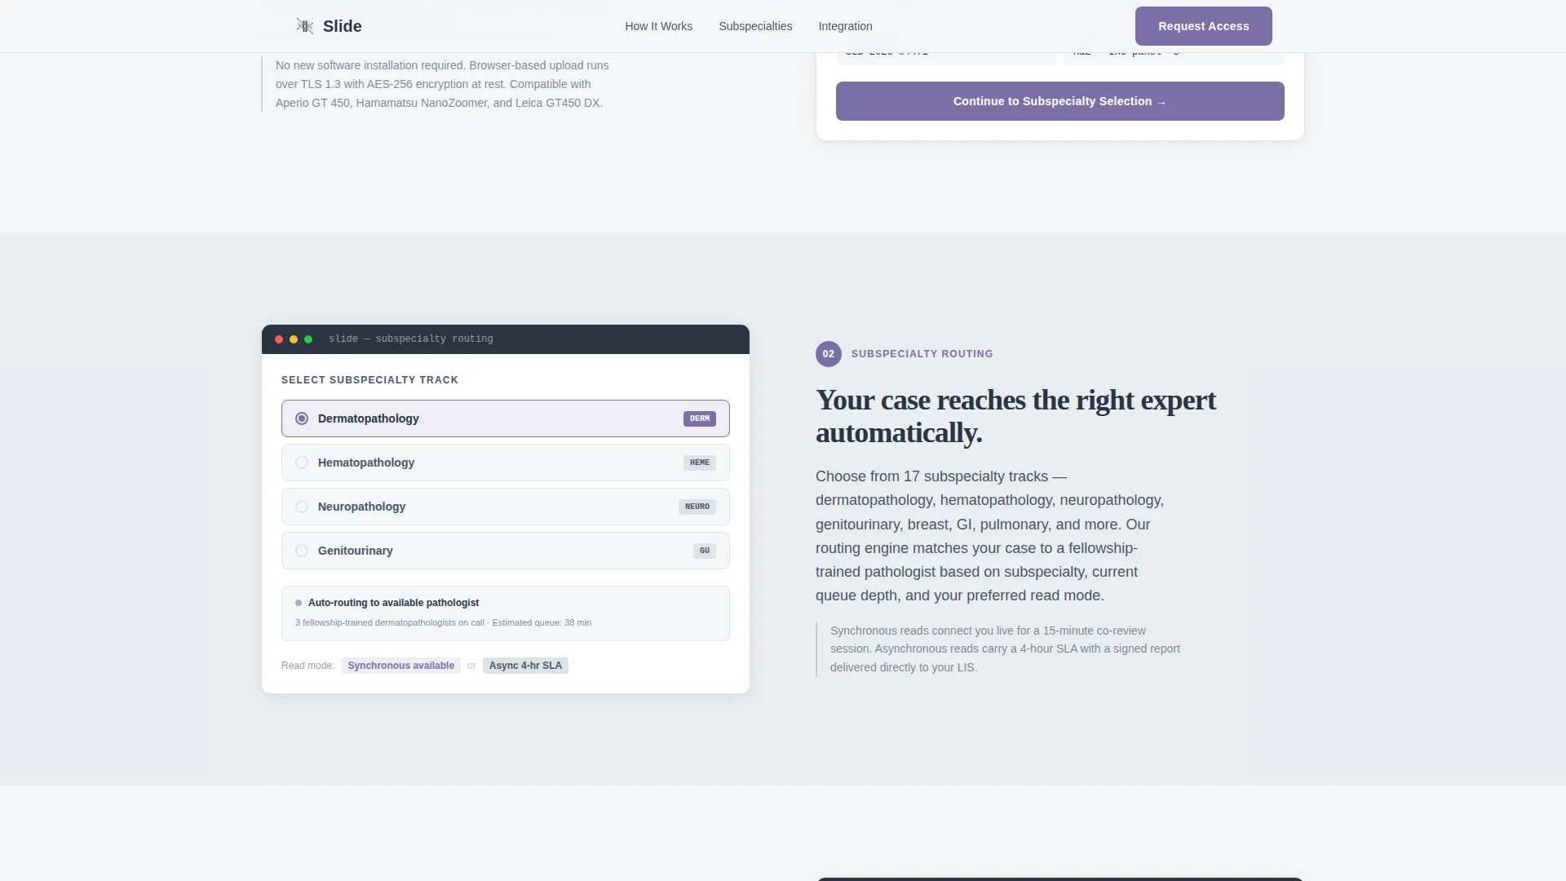Click the Genitourinary label text

click(x=356, y=551)
